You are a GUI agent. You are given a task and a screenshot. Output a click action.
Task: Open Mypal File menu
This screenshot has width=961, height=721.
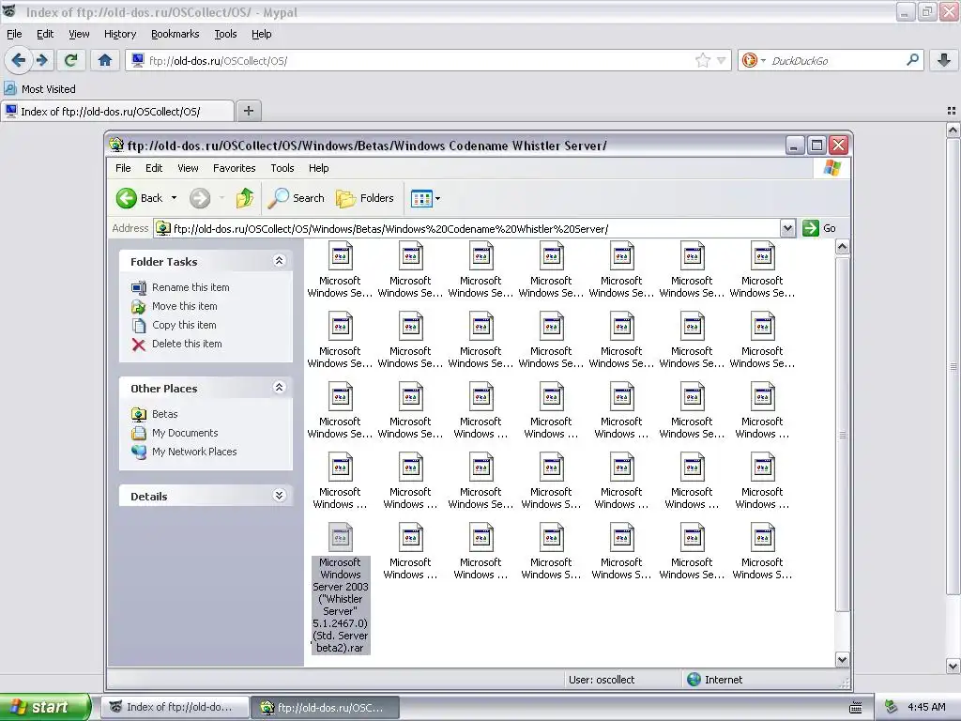[14, 34]
